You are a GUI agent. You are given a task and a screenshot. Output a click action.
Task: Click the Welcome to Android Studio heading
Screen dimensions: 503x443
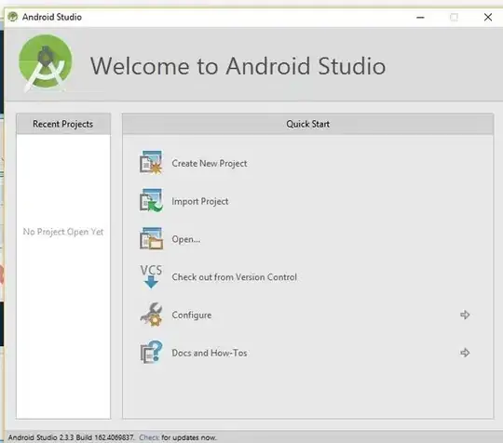click(x=238, y=66)
